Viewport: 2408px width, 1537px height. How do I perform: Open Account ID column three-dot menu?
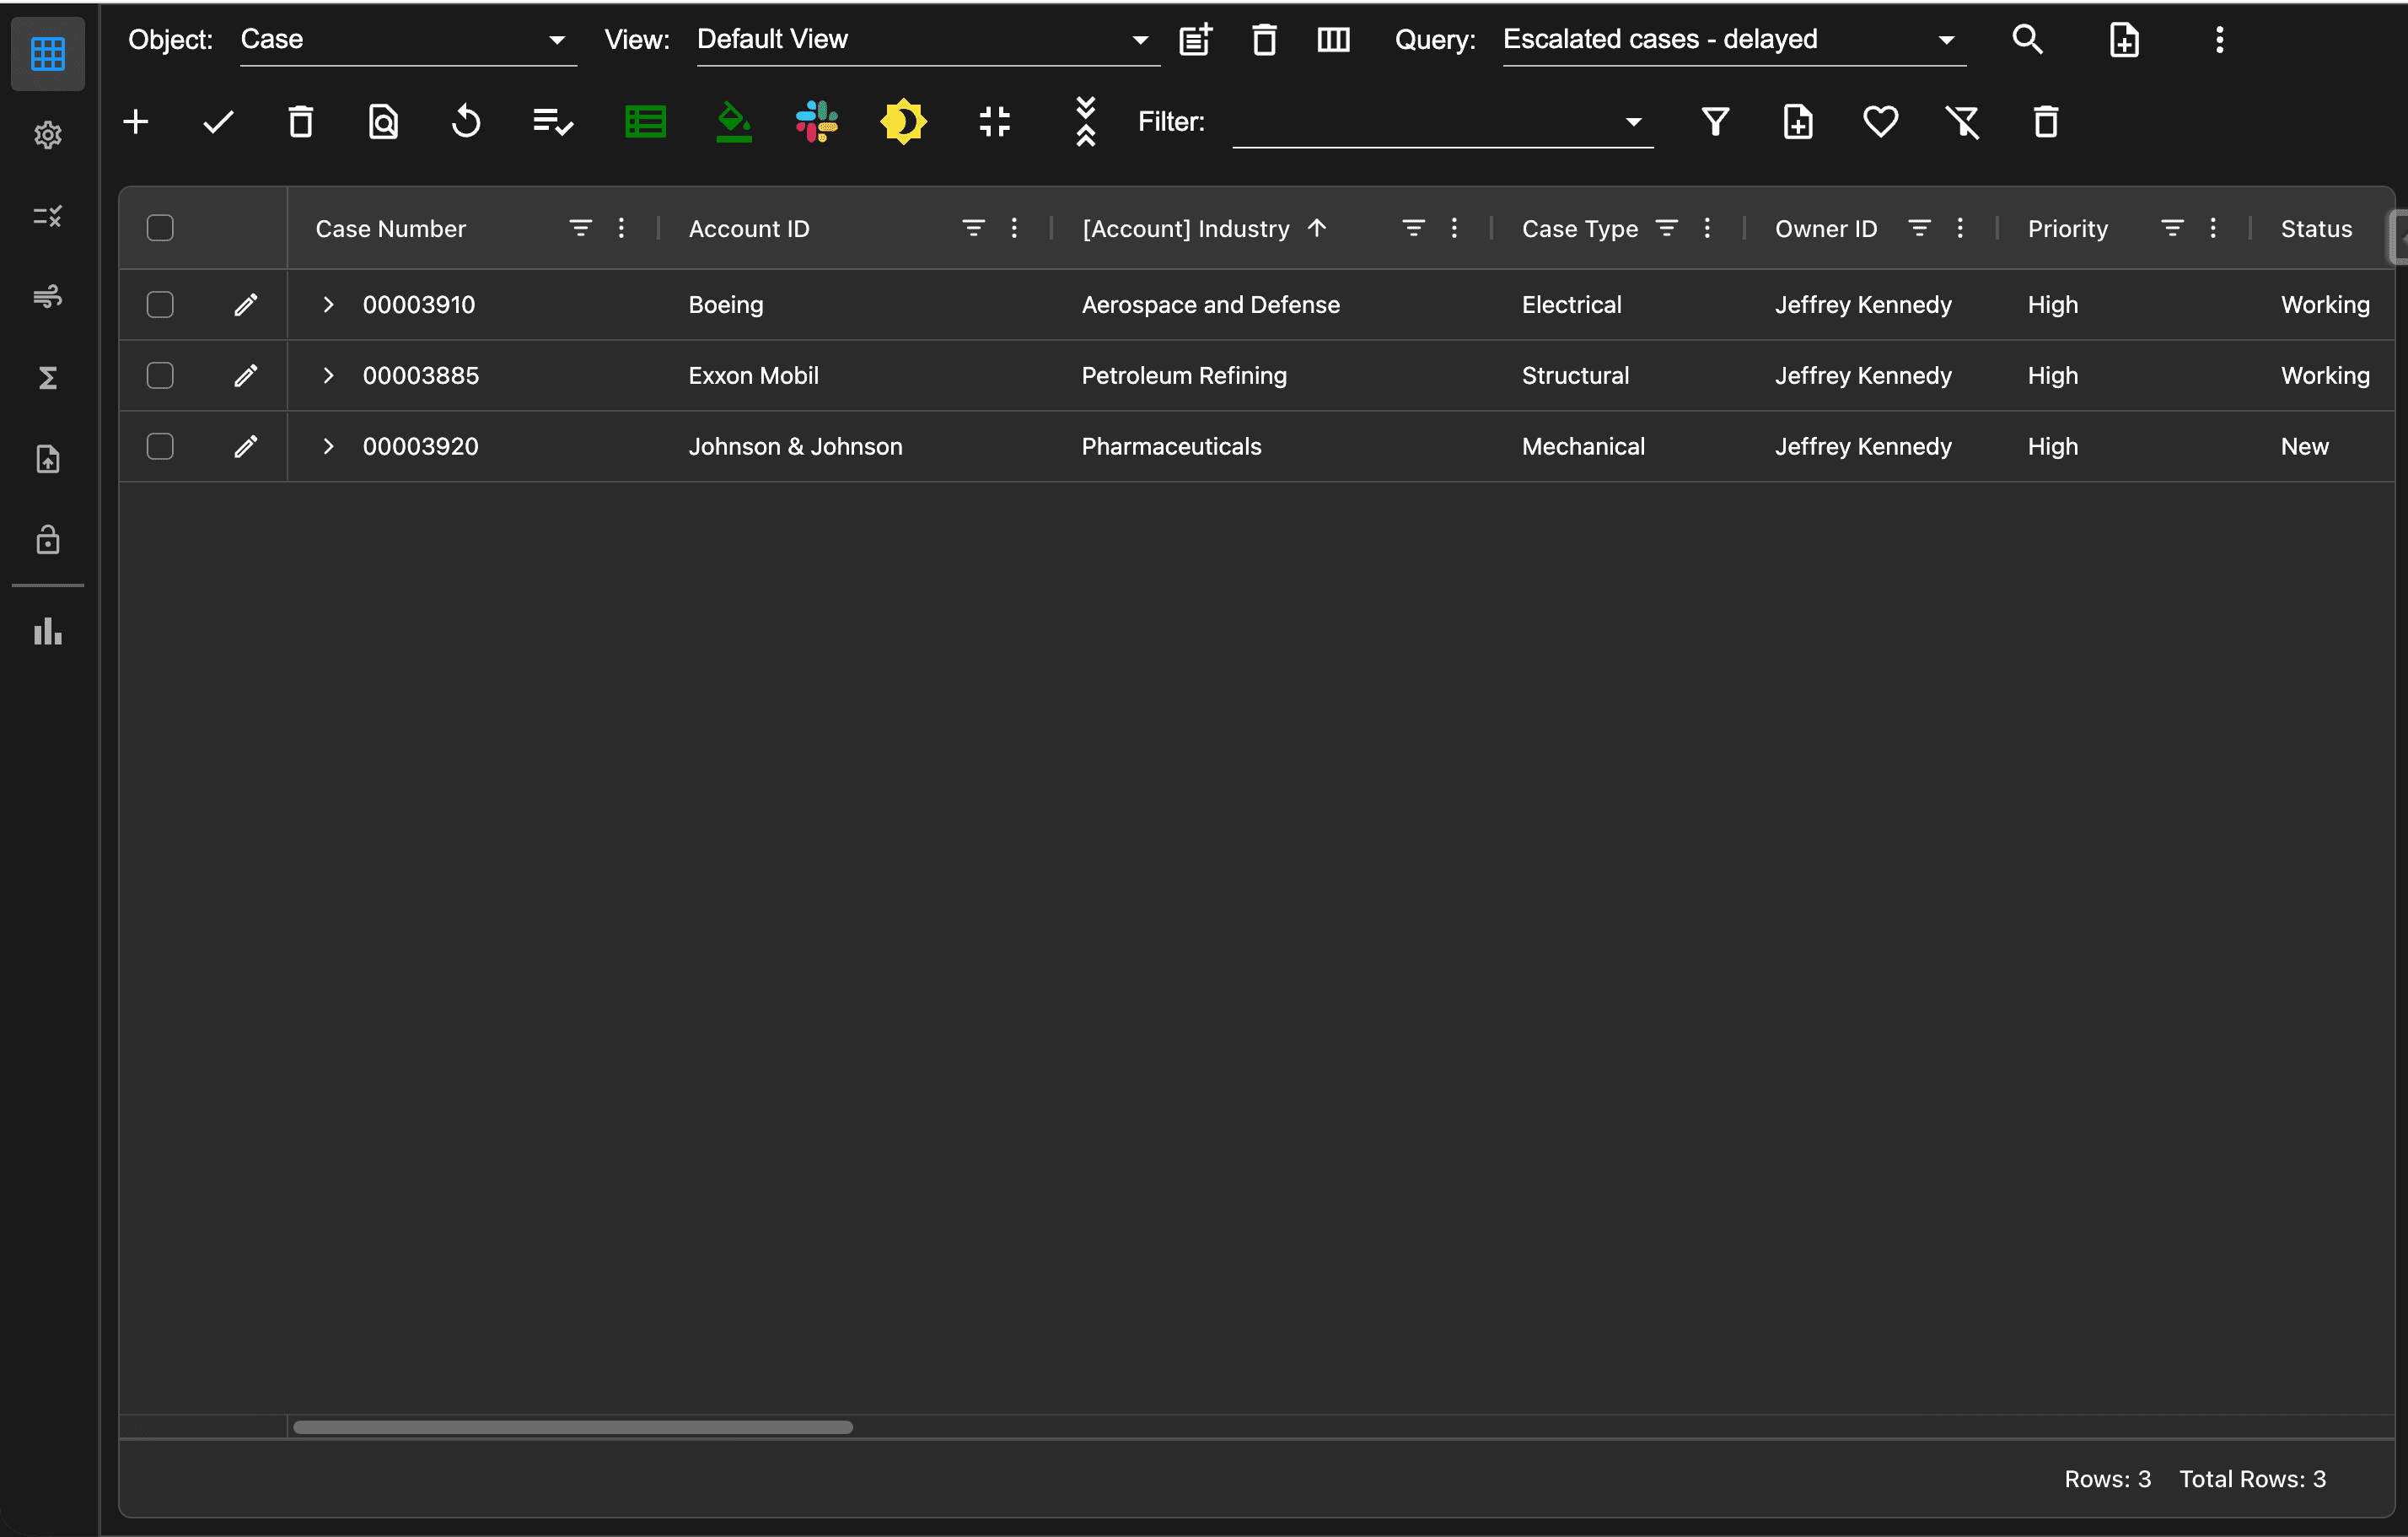1014,228
